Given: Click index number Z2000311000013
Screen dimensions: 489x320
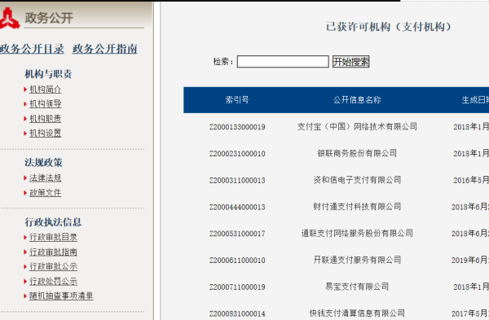Looking at the screenshot, I should [237, 181].
